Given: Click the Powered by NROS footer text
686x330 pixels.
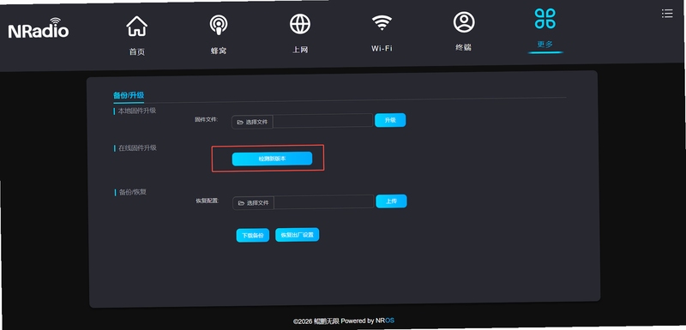Looking at the screenshot, I should 368,321.
